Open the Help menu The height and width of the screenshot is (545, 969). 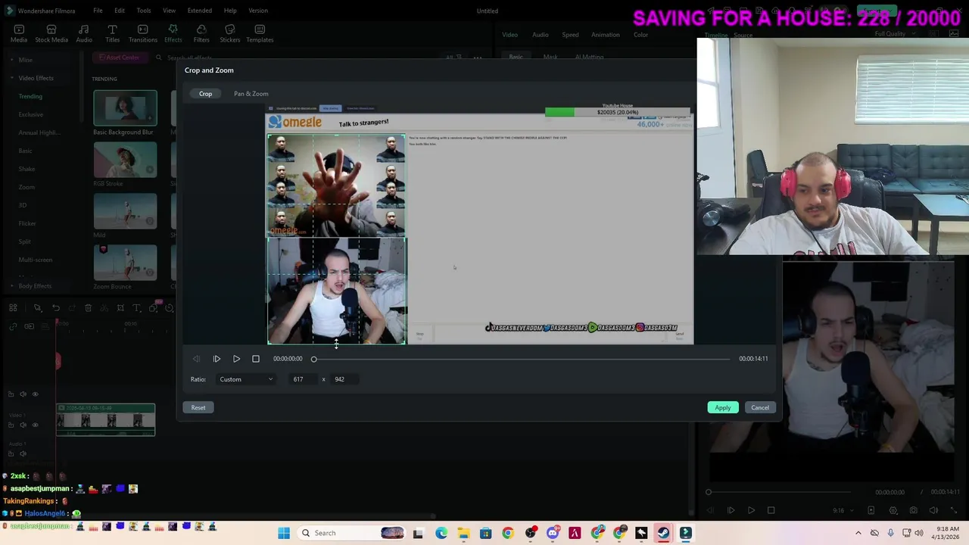pyautogui.click(x=230, y=11)
